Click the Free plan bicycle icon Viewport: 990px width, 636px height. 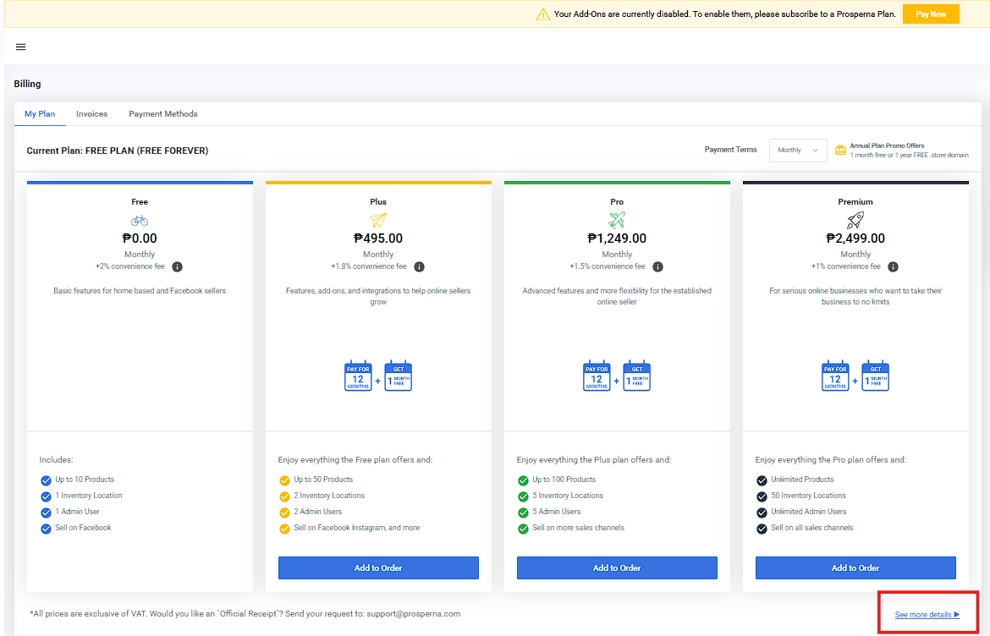pyautogui.click(x=140, y=220)
